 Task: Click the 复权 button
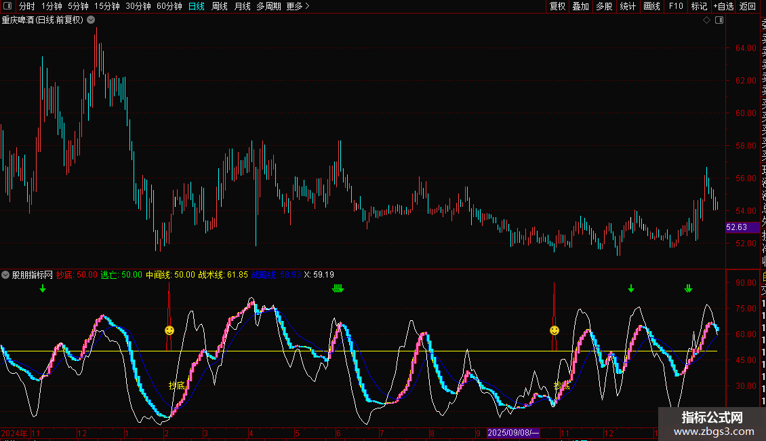[557, 6]
